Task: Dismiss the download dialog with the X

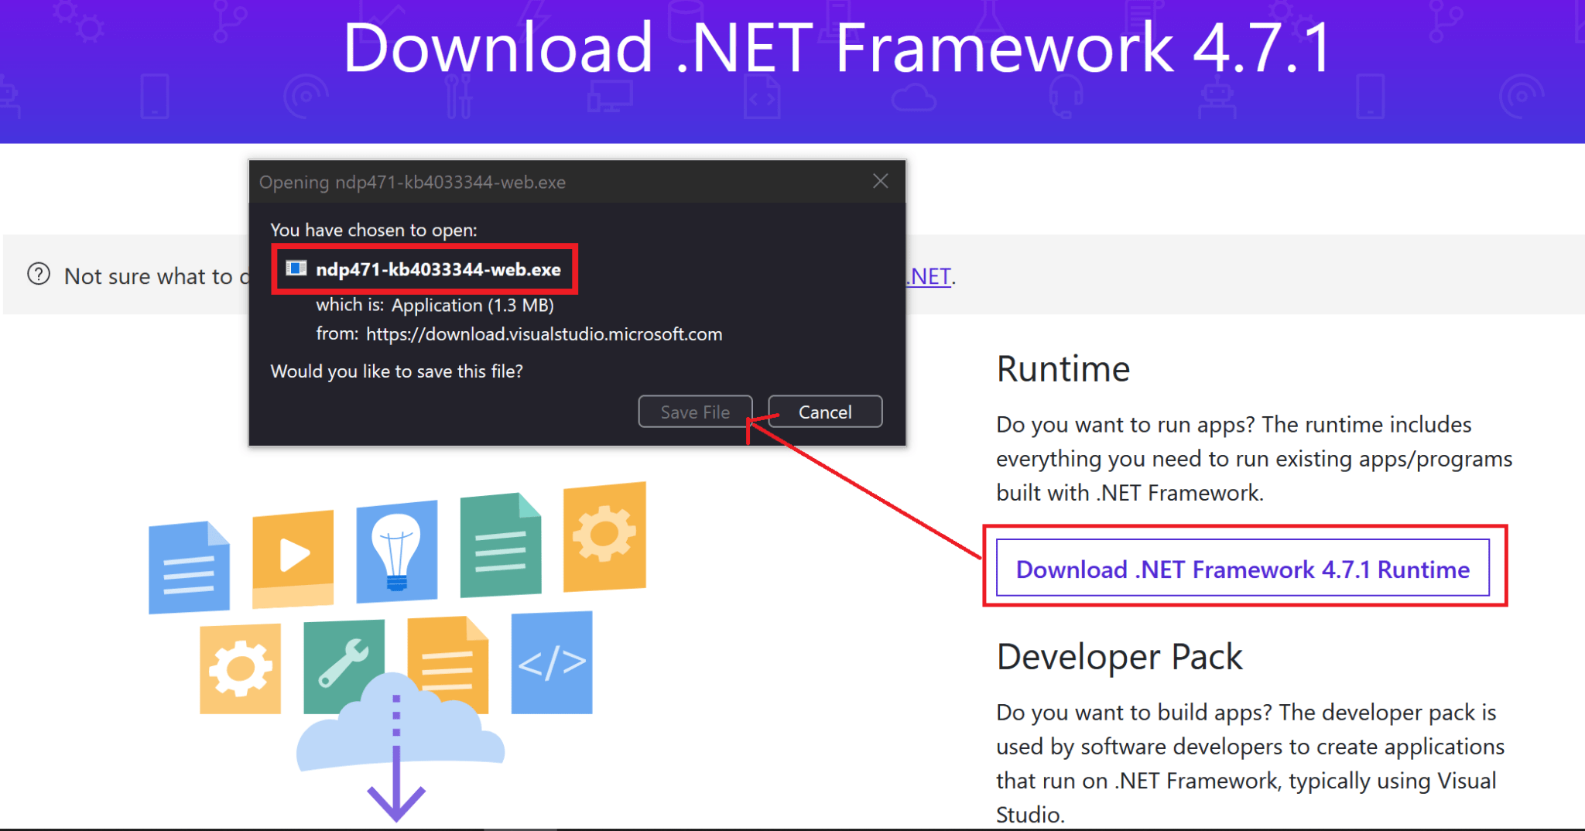Action: (x=880, y=180)
